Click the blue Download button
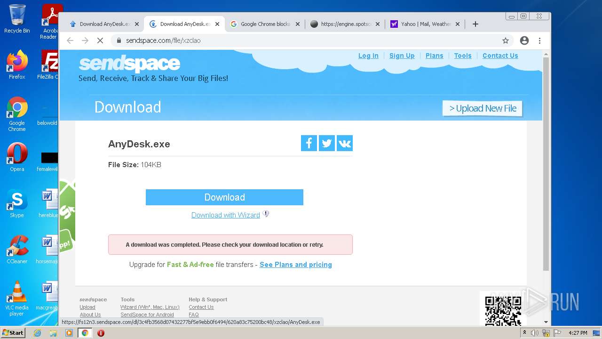The height and width of the screenshot is (339, 602). (224, 197)
